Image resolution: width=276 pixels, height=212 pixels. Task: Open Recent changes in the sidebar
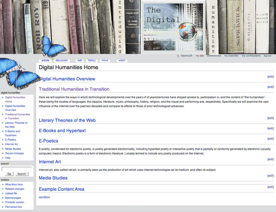15,153
